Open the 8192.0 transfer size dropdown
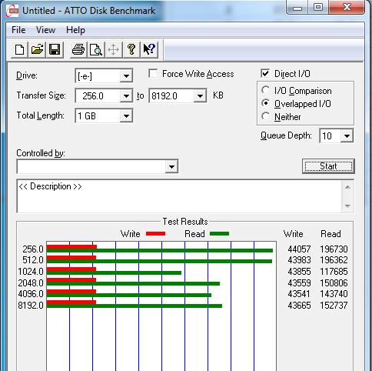The image size is (372, 371). 200,95
